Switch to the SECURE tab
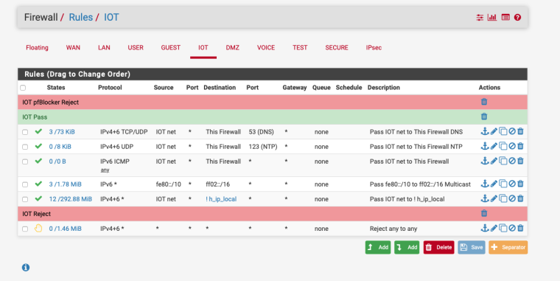Image resolution: width=560 pixels, height=281 pixels. pos(337,47)
